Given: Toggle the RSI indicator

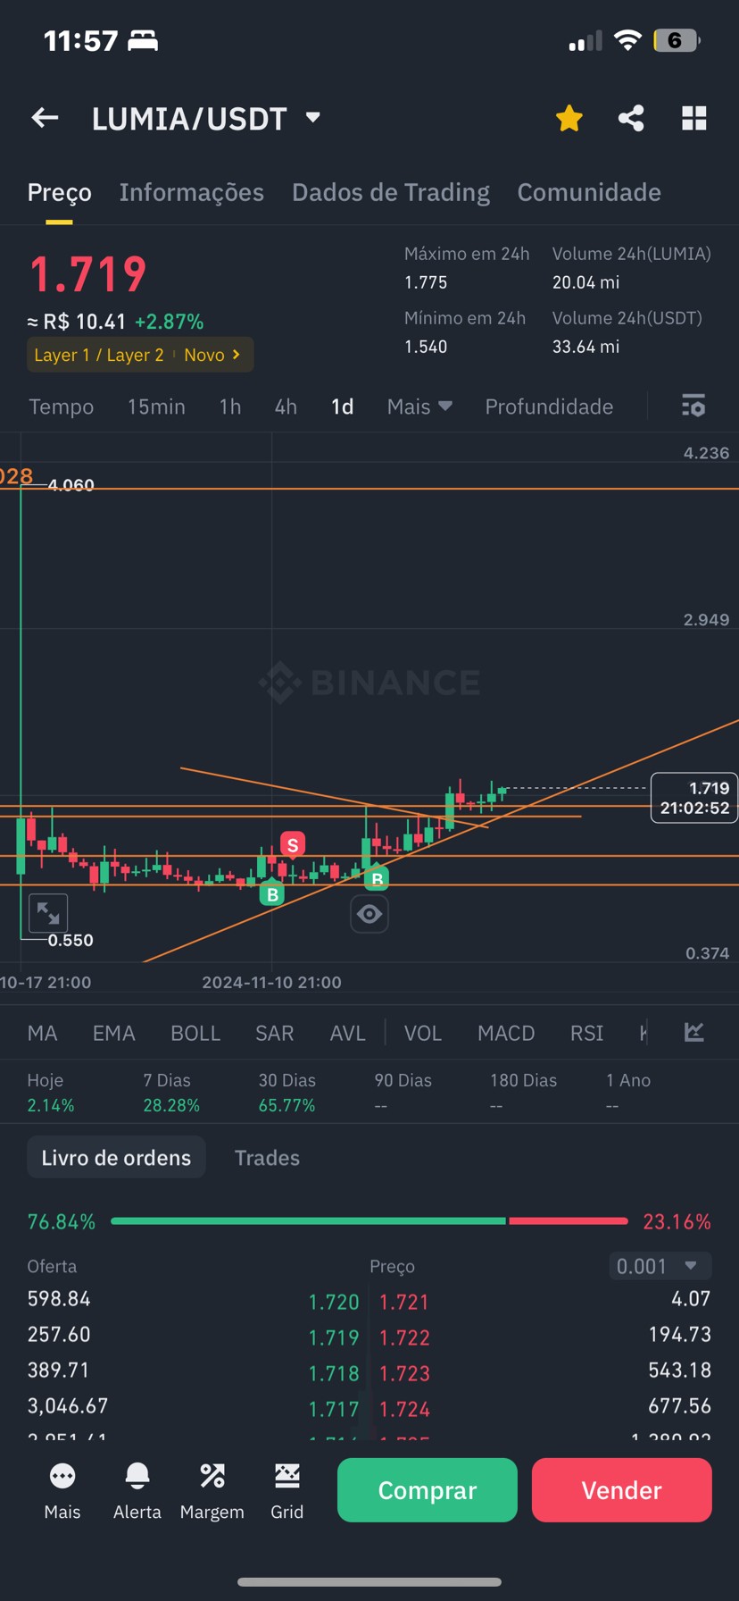Looking at the screenshot, I should (586, 1033).
